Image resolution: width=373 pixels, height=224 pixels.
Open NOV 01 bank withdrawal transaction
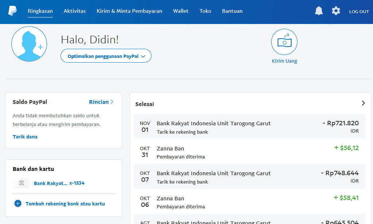pyautogui.click(x=249, y=126)
